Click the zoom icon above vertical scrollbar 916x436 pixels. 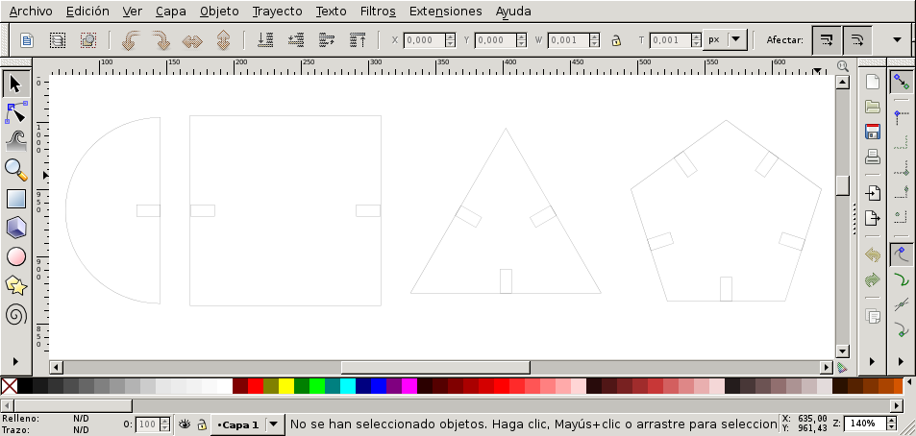(842, 66)
